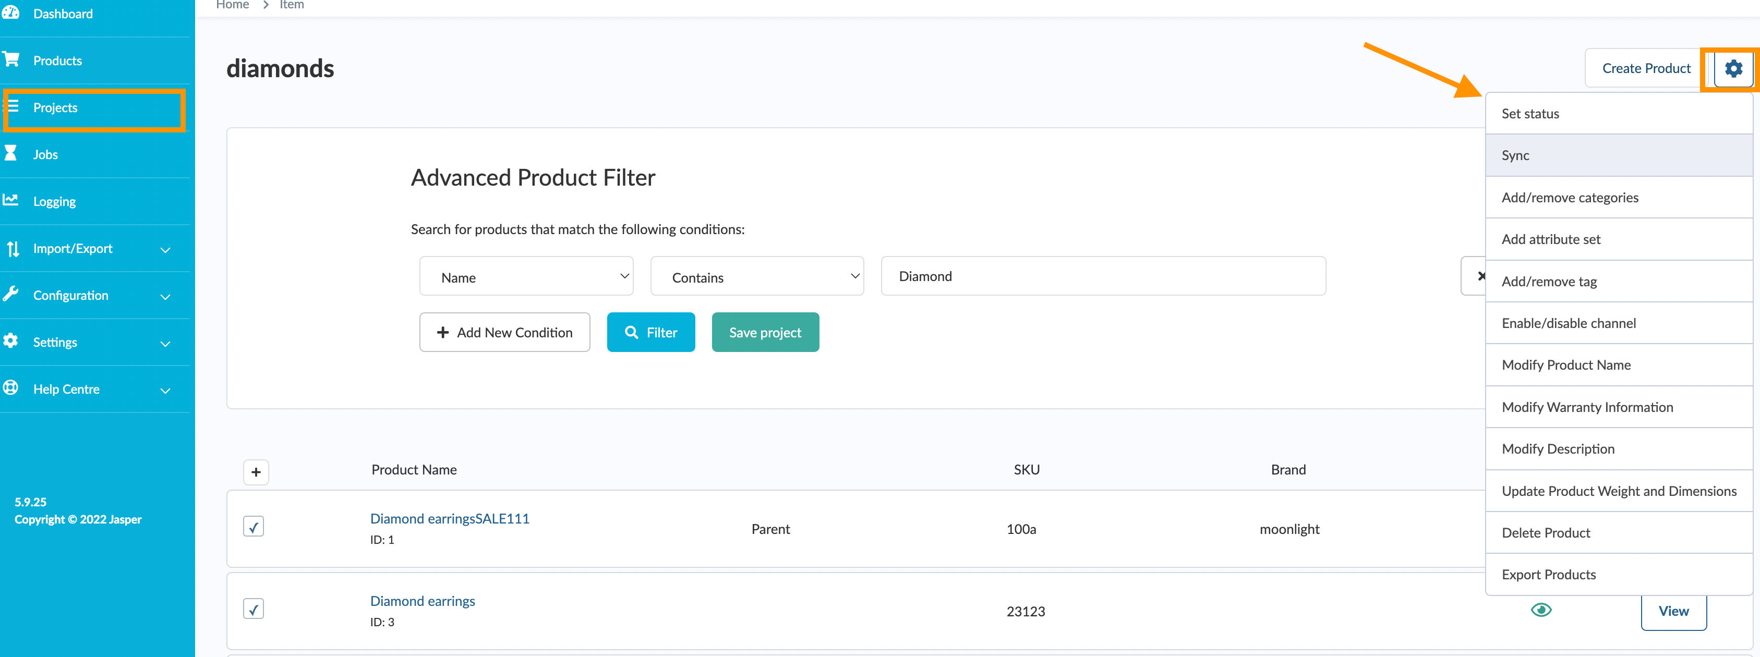Expand the Settings sidebar chevron
This screenshot has height=657, width=1760.
(x=165, y=344)
